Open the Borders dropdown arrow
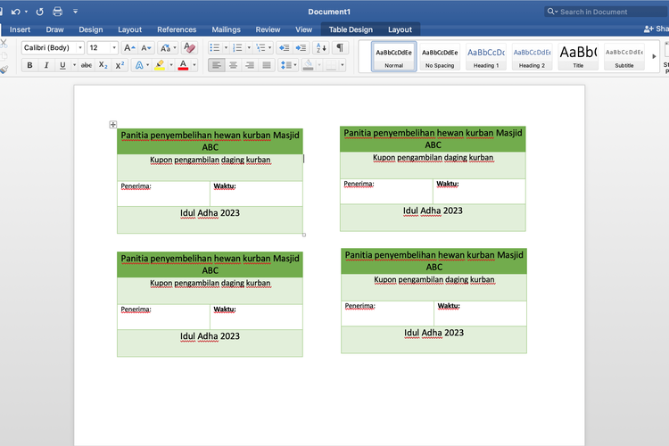 (343, 65)
